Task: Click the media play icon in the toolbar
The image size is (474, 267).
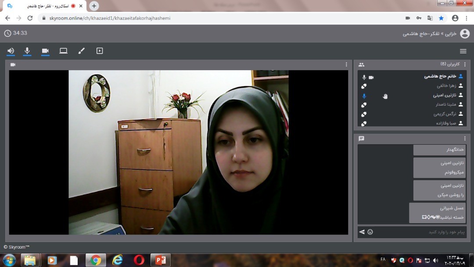Action: (x=100, y=51)
